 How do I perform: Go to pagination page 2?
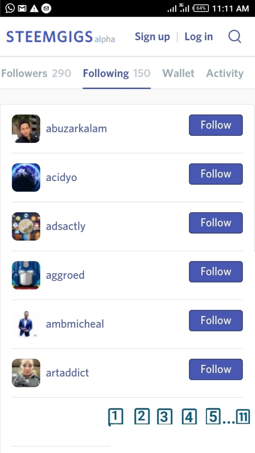coord(142,416)
